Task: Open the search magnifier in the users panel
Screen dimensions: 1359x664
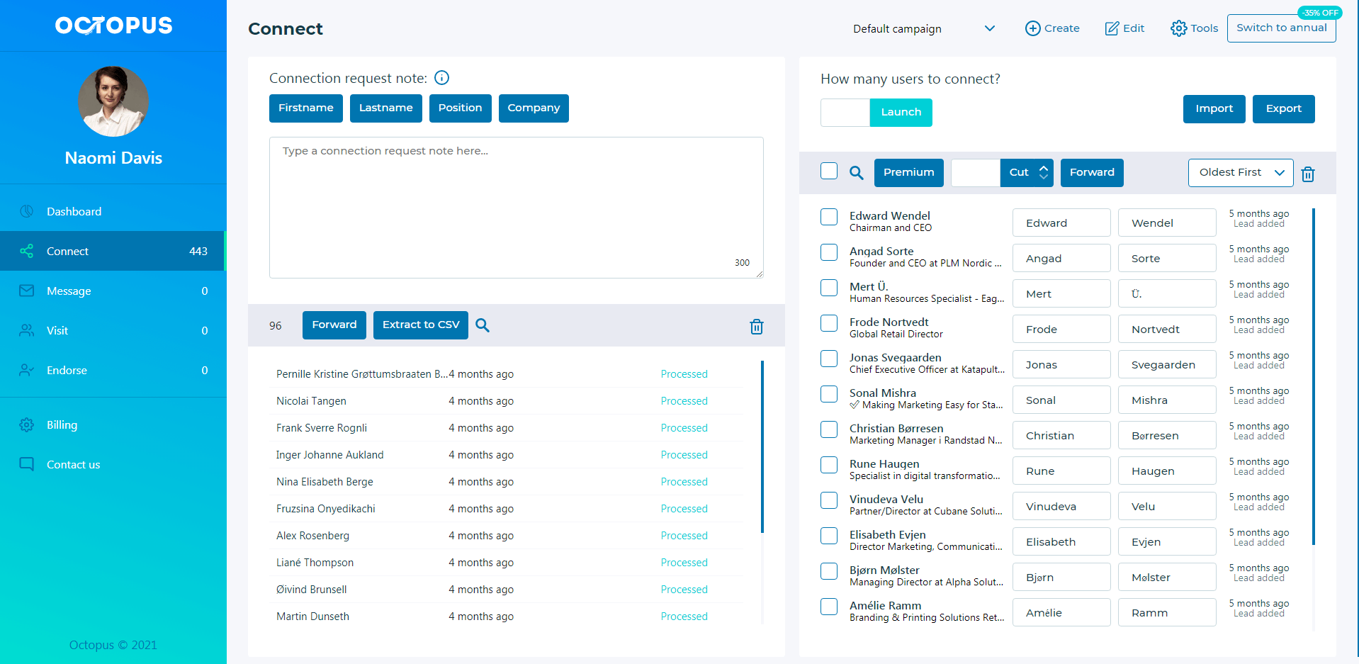Action: click(856, 172)
